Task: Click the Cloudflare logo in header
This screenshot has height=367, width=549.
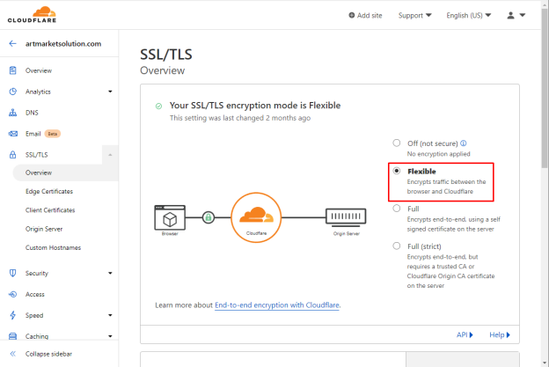Action: coord(32,15)
